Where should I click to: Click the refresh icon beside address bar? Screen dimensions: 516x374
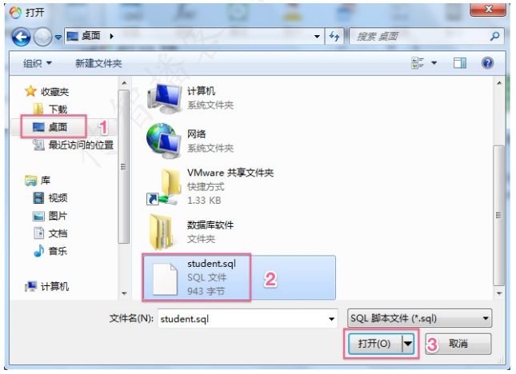pos(334,36)
